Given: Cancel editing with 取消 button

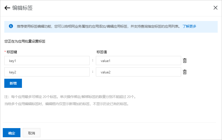Looking at the screenshot, I should tap(32, 133).
